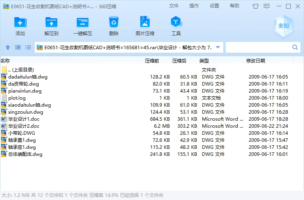
Task: Switch to list view icon
Action: tap(28, 47)
